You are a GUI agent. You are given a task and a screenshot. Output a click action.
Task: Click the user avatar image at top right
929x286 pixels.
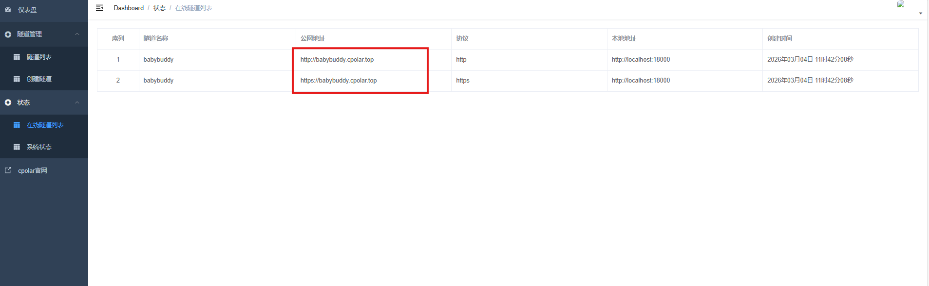(x=901, y=4)
